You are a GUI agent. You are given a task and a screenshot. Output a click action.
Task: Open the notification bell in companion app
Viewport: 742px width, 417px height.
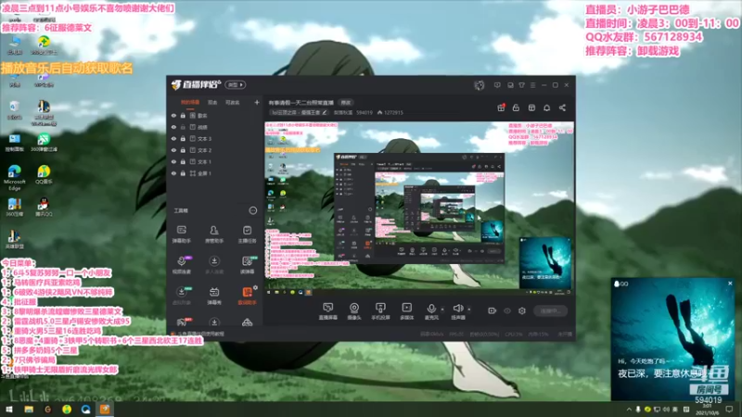[546, 107]
